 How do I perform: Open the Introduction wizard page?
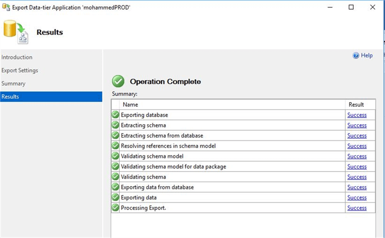coord(17,57)
